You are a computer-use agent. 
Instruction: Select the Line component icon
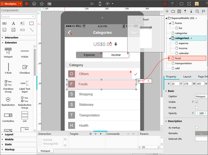point(31,30)
